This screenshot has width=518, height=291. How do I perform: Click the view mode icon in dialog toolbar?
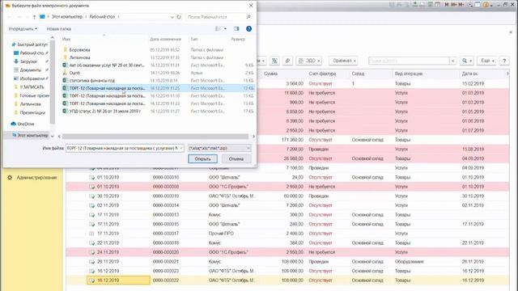coord(218,29)
